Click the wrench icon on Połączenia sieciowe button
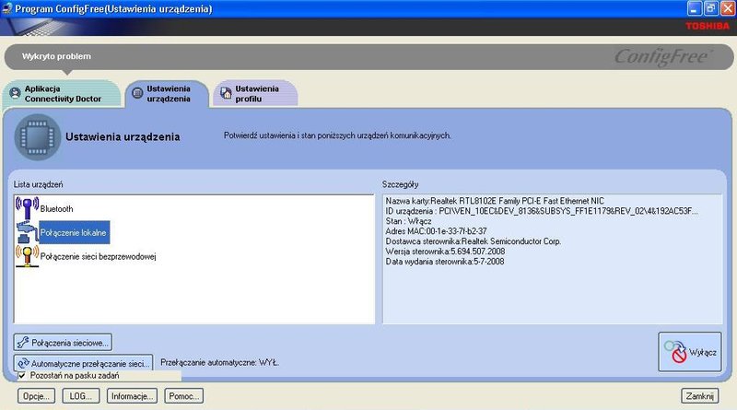The image size is (737, 410). (x=22, y=343)
